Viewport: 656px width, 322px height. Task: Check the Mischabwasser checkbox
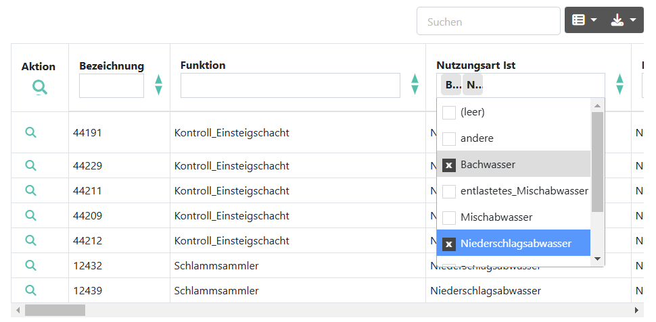pyautogui.click(x=449, y=217)
